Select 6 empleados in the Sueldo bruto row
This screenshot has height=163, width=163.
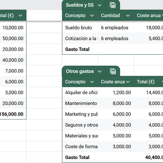pyautogui.click(x=115, y=28)
